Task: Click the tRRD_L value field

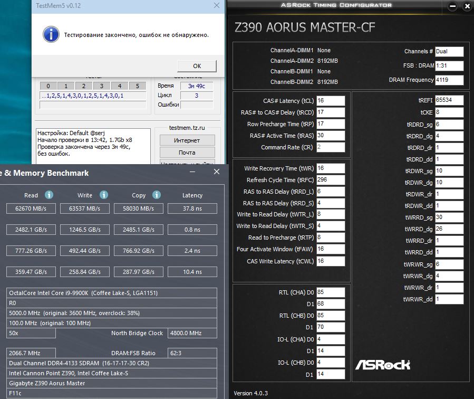Action: tap(331, 192)
